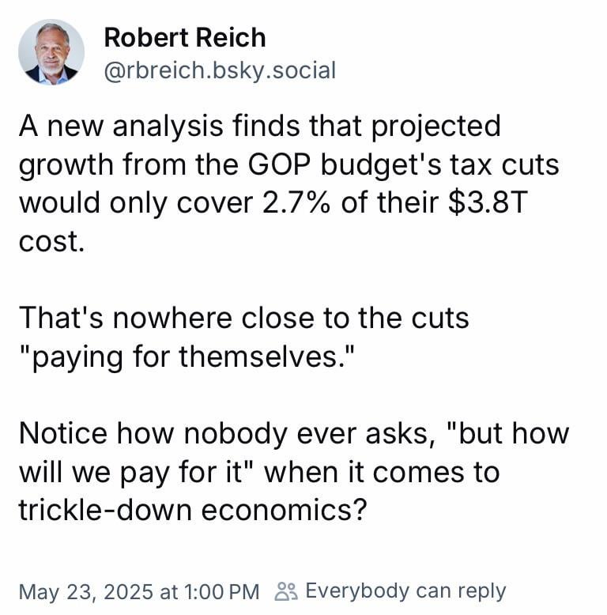Click the @rbreich.bsky.social handle
Viewport: 607px width, 615px height.
click(x=220, y=70)
